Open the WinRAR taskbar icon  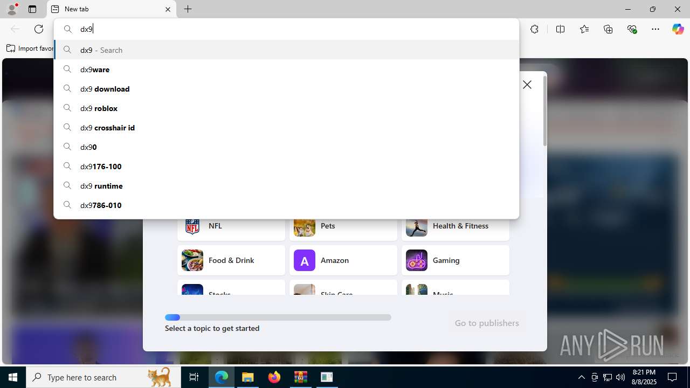tap(300, 377)
